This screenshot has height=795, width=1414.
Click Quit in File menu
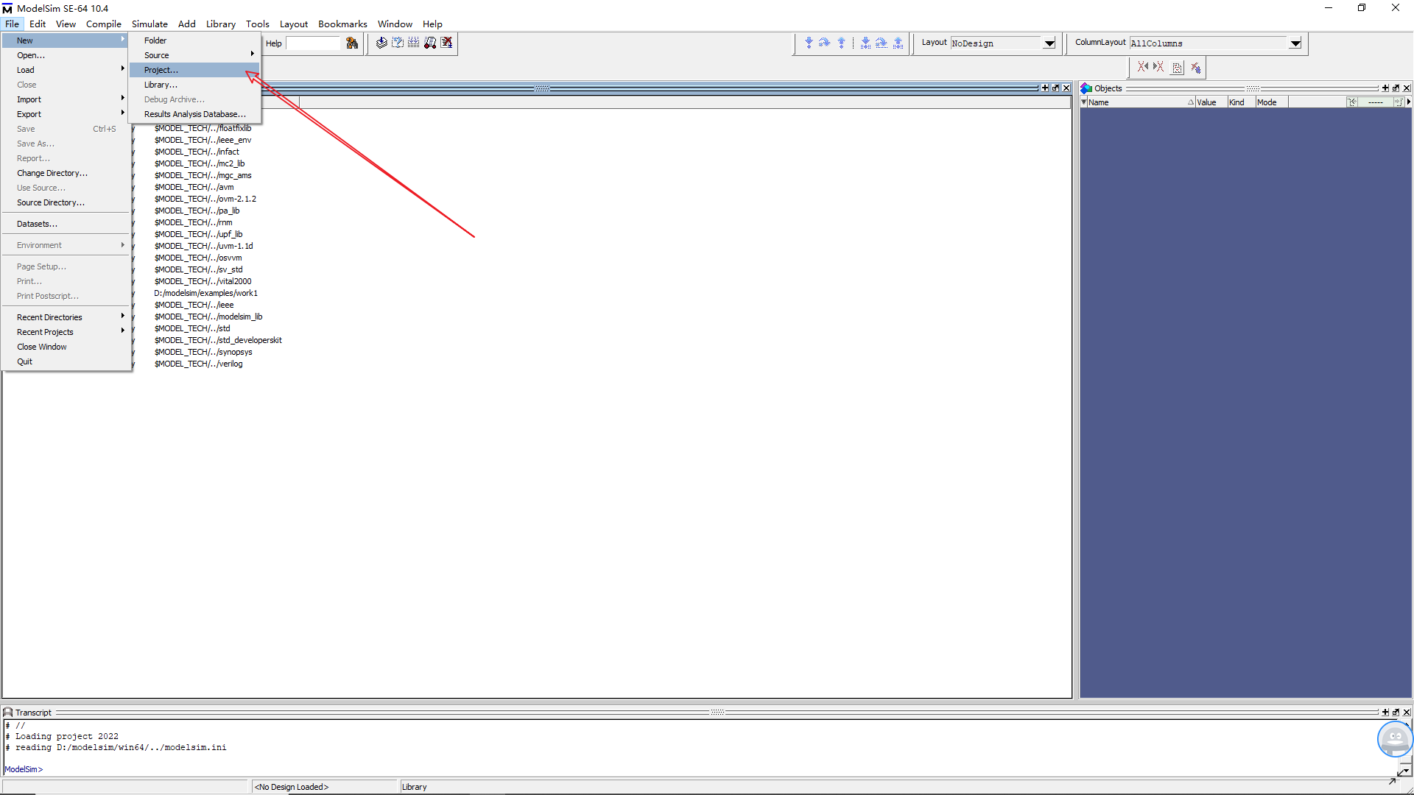pos(66,361)
